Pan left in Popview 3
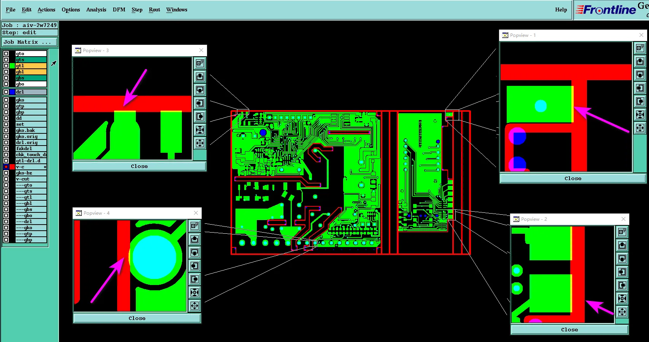This screenshot has height=342, width=649. pyautogui.click(x=200, y=103)
